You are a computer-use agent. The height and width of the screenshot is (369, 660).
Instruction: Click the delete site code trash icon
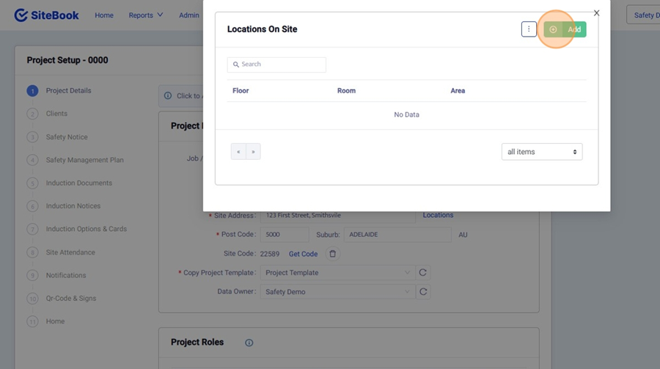pyautogui.click(x=332, y=254)
